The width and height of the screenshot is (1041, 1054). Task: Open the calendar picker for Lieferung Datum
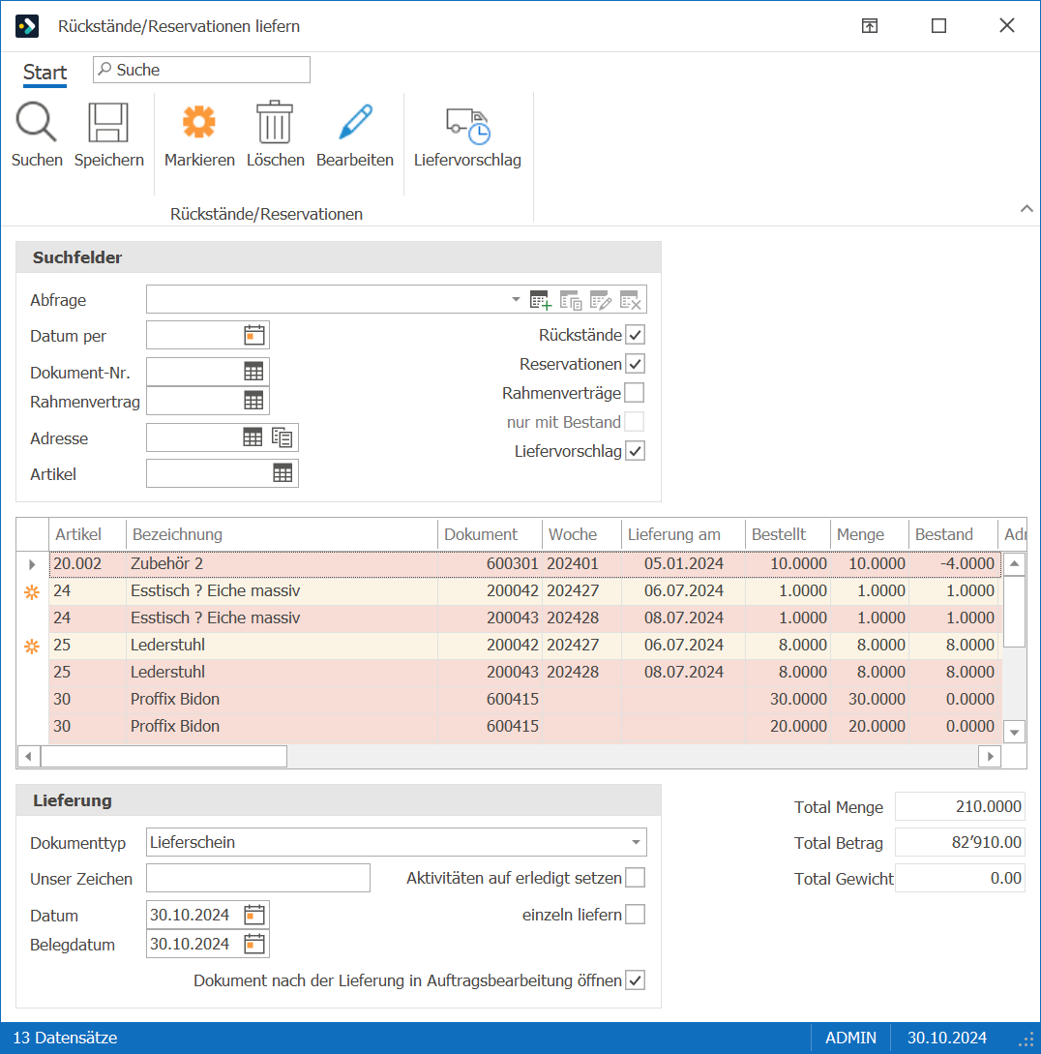[x=254, y=915]
